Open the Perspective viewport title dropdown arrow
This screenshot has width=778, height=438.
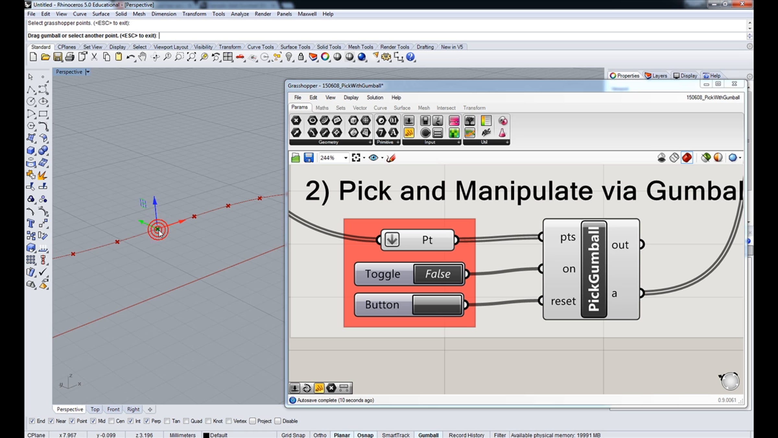point(88,72)
